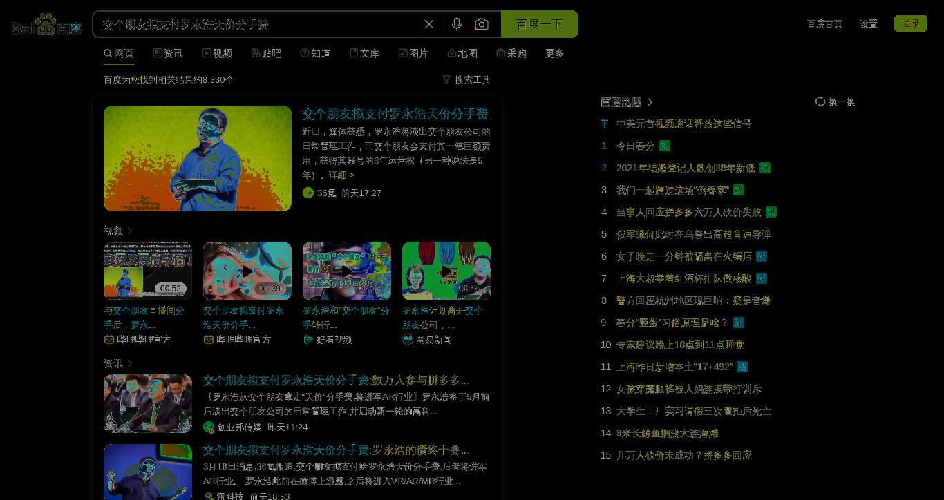This screenshot has width=944, height=500.
Task: Click the 创业邦传媒 source icon
Action: click(209, 427)
